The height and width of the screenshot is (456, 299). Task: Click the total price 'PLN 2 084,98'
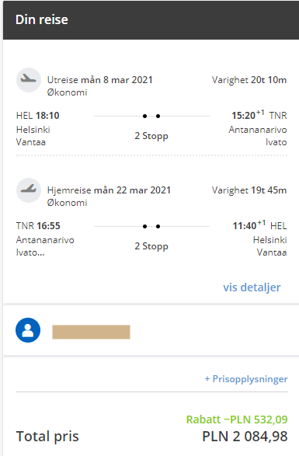245,437
